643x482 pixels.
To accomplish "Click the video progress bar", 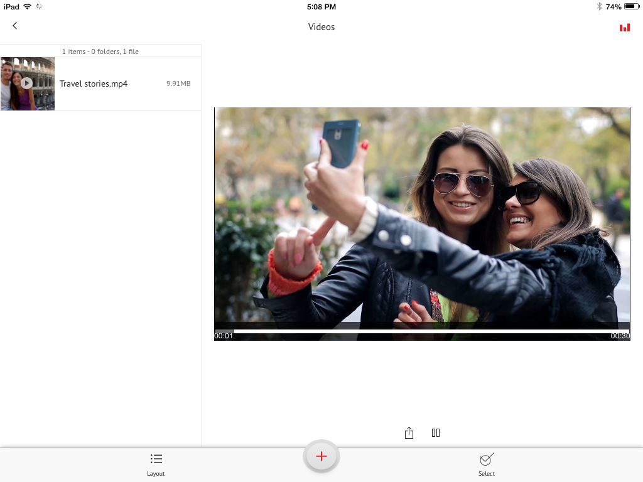I will (x=422, y=331).
